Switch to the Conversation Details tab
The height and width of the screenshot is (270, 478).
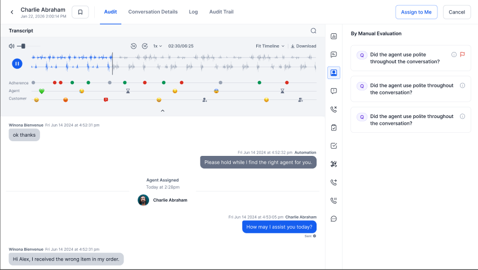(153, 12)
